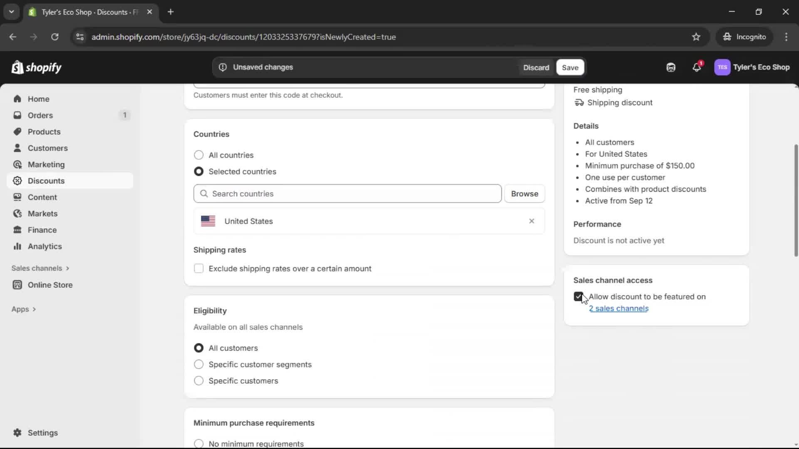Open the Chrome three-dot menu
The width and height of the screenshot is (799, 449).
click(787, 37)
